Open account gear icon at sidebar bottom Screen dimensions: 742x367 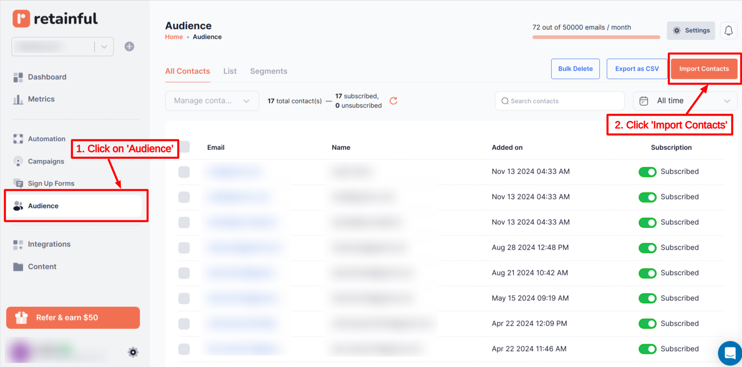click(133, 352)
